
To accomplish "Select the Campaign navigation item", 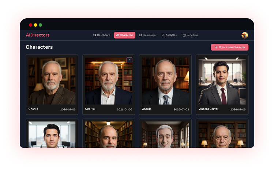I will click(x=147, y=35).
